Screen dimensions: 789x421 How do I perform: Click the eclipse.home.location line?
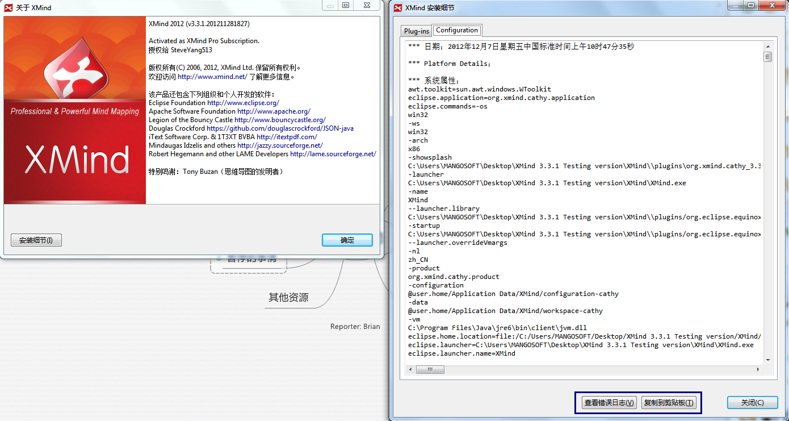(584, 336)
